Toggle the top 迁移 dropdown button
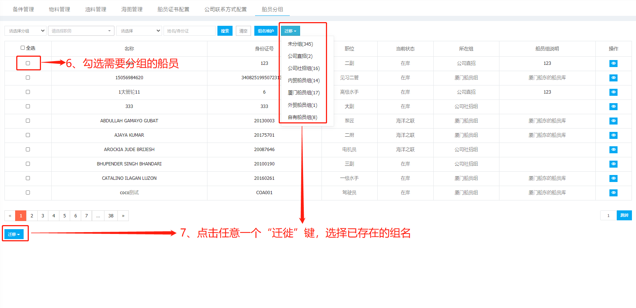Viewport: 636px width, 308px height. [x=291, y=31]
